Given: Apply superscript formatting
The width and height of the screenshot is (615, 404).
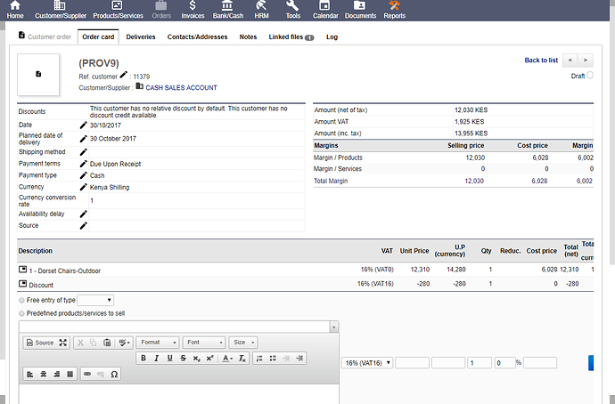Looking at the screenshot, I should 209,359.
